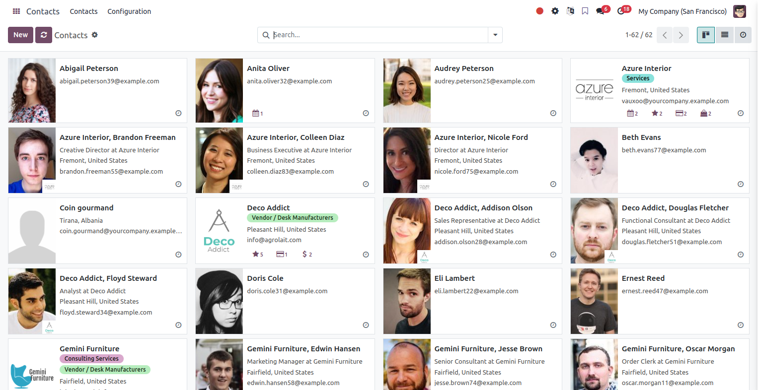Open the gear settings beside the Contacts title
The height and width of the screenshot is (390, 760).
coord(95,35)
